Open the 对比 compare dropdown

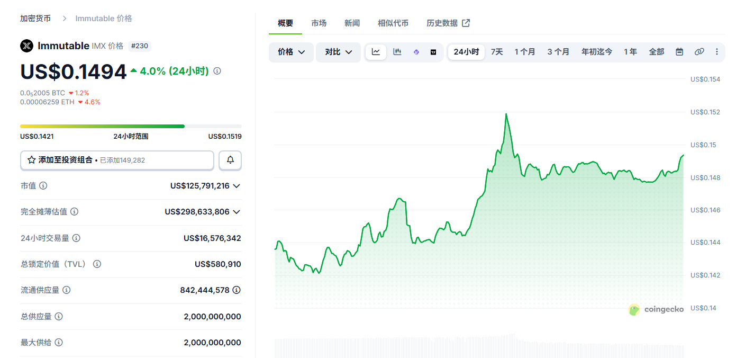338,52
